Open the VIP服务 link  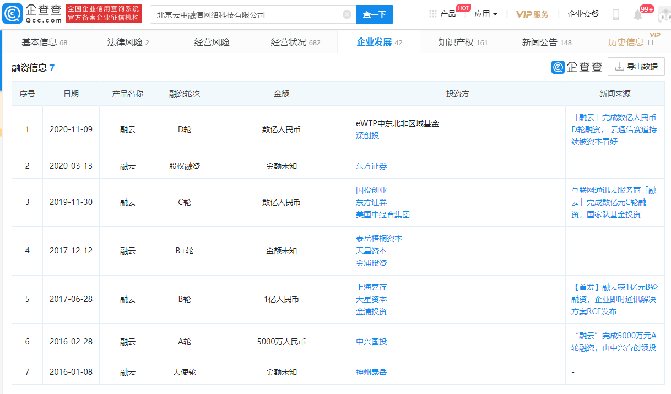coord(532,14)
